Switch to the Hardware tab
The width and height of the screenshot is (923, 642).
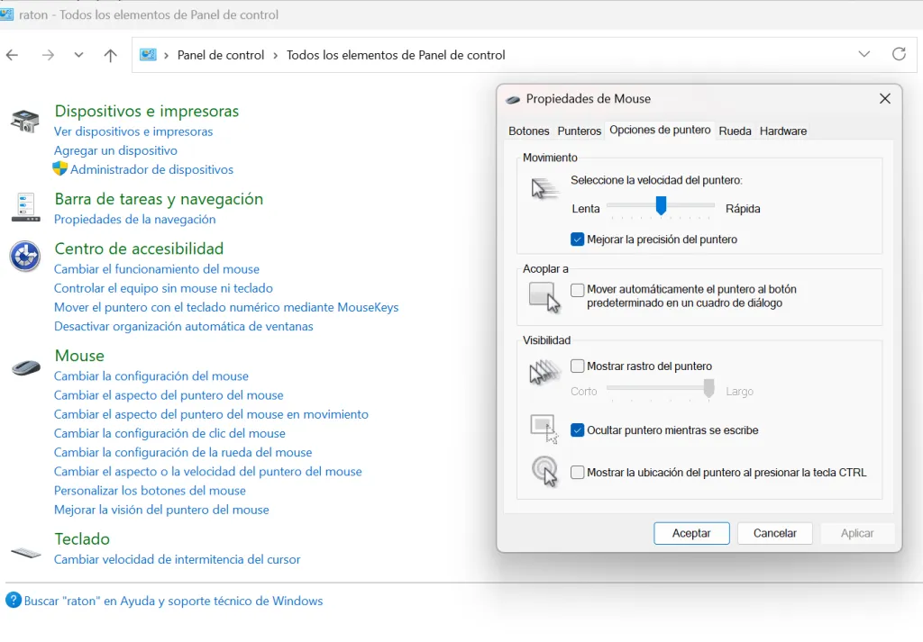point(783,131)
